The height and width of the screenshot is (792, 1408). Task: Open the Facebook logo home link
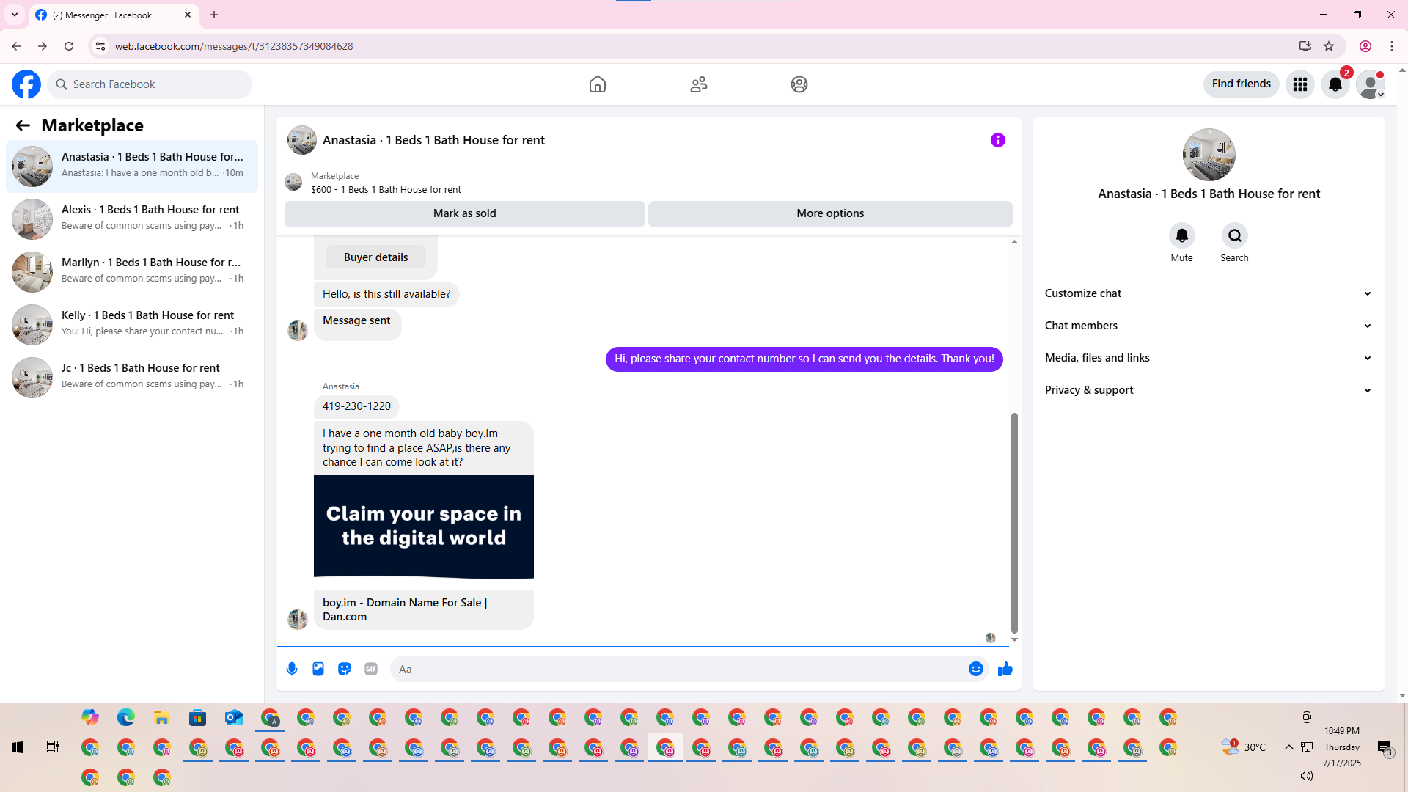[x=26, y=84]
